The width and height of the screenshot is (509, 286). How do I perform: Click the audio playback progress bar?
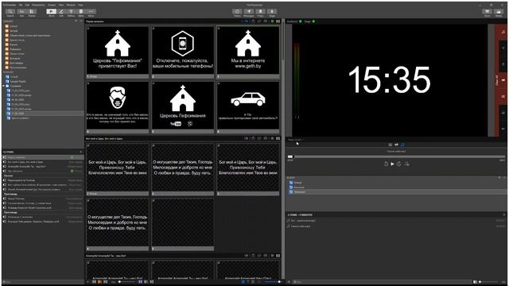coord(396,157)
